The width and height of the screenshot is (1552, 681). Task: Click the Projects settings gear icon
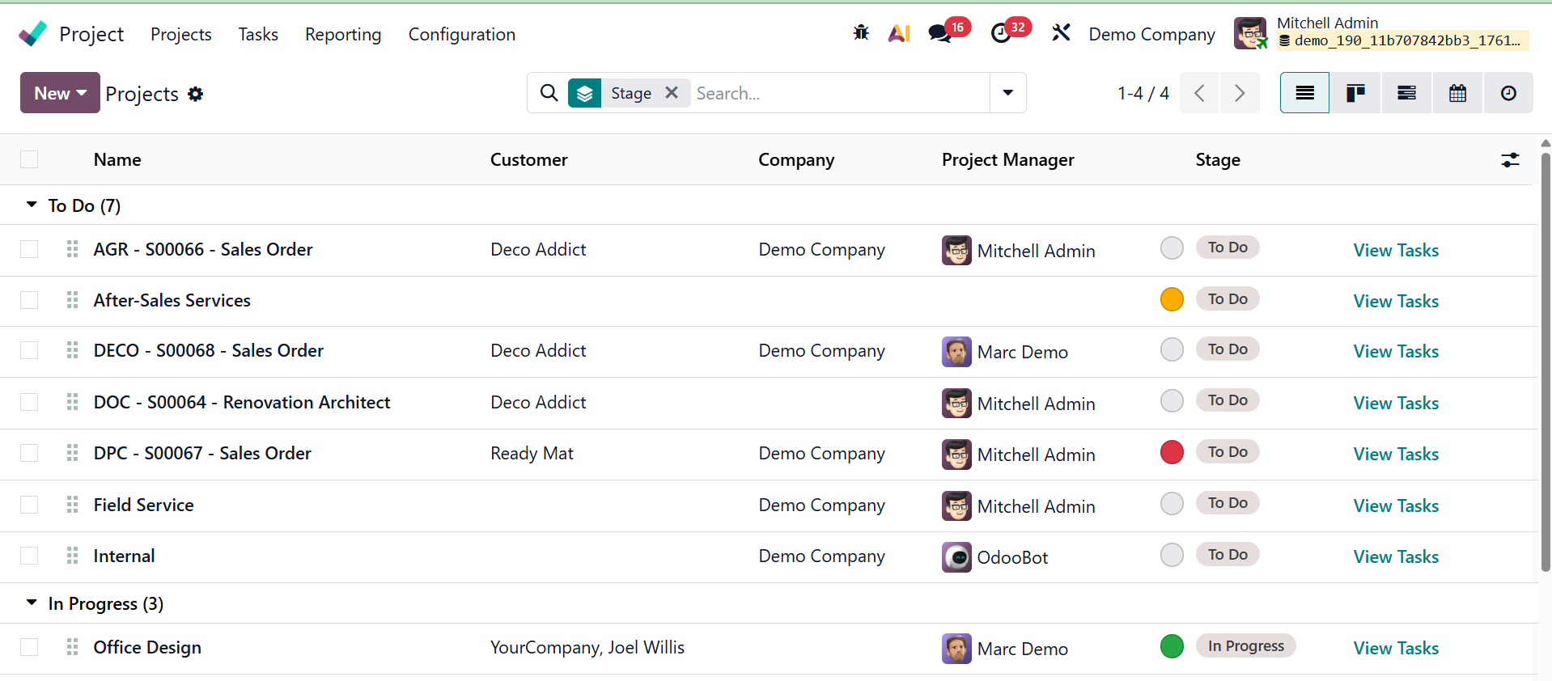[195, 94]
